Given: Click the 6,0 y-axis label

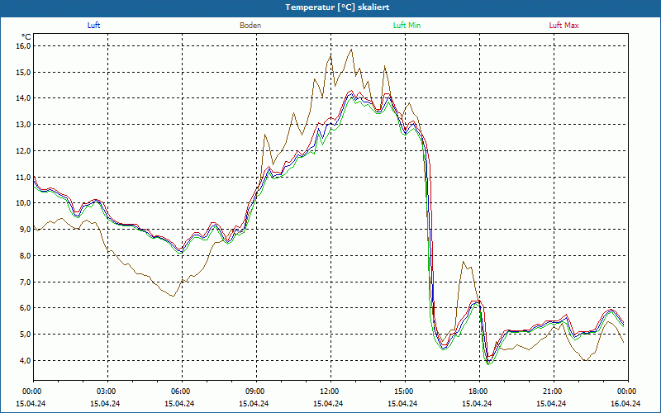Looking at the screenshot, I should (26, 308).
